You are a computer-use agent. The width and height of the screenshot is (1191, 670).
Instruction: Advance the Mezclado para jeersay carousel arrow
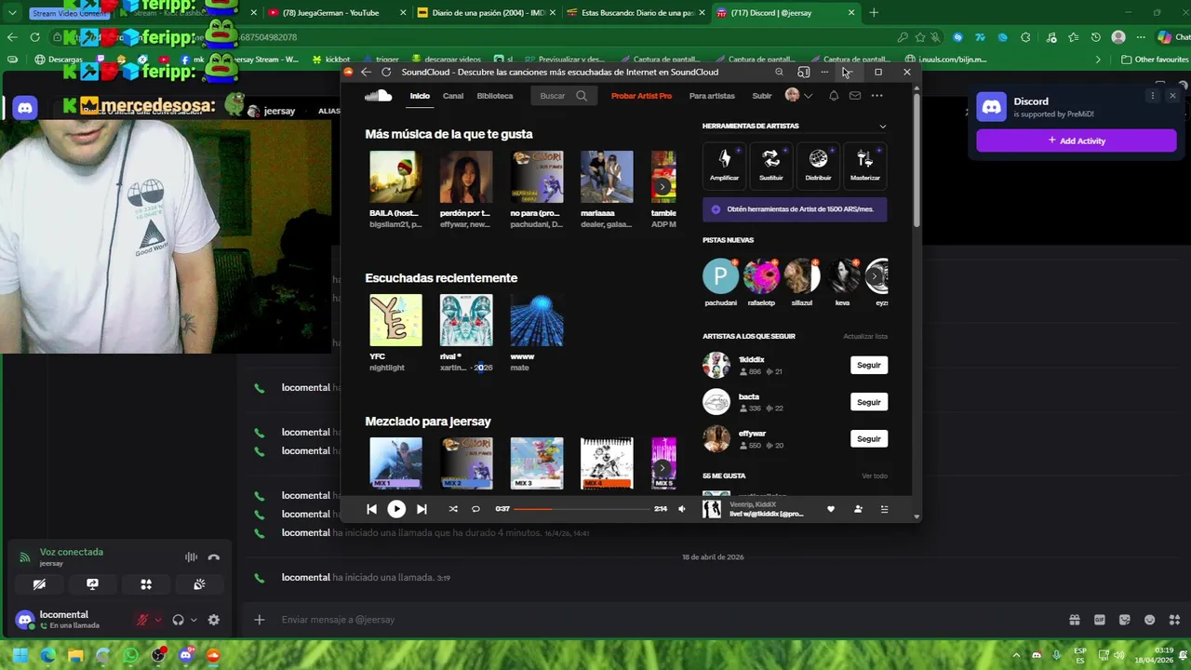pos(662,467)
